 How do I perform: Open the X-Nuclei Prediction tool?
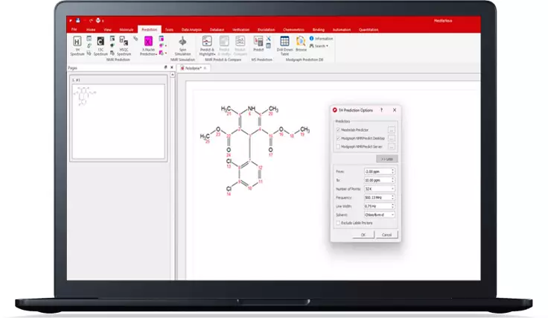coord(148,43)
